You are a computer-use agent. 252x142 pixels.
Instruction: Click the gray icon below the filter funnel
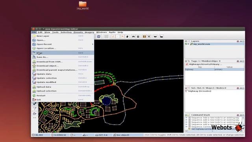(x=34, y=114)
